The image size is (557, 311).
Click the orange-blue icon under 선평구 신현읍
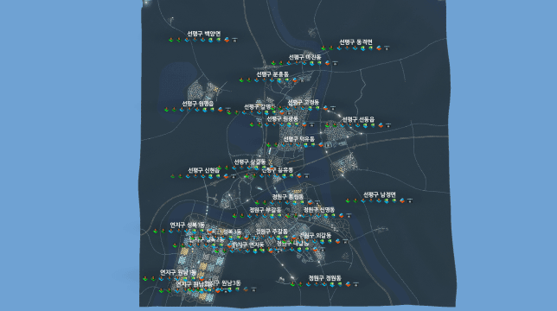226,176
